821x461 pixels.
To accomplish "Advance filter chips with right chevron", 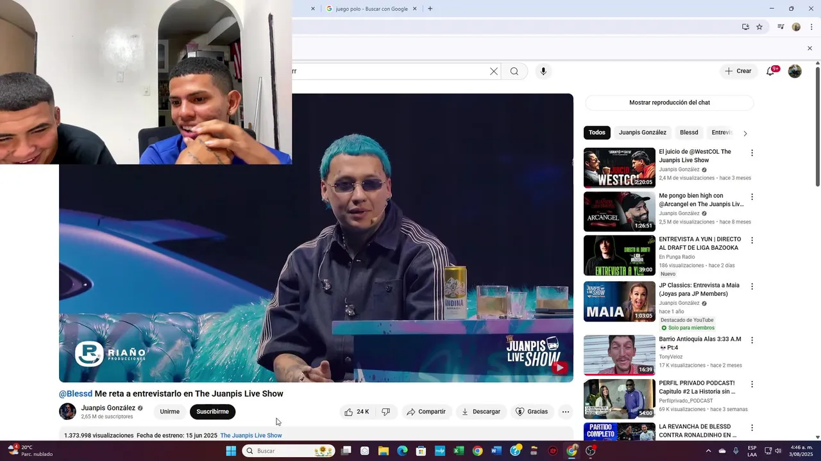I will [x=745, y=133].
